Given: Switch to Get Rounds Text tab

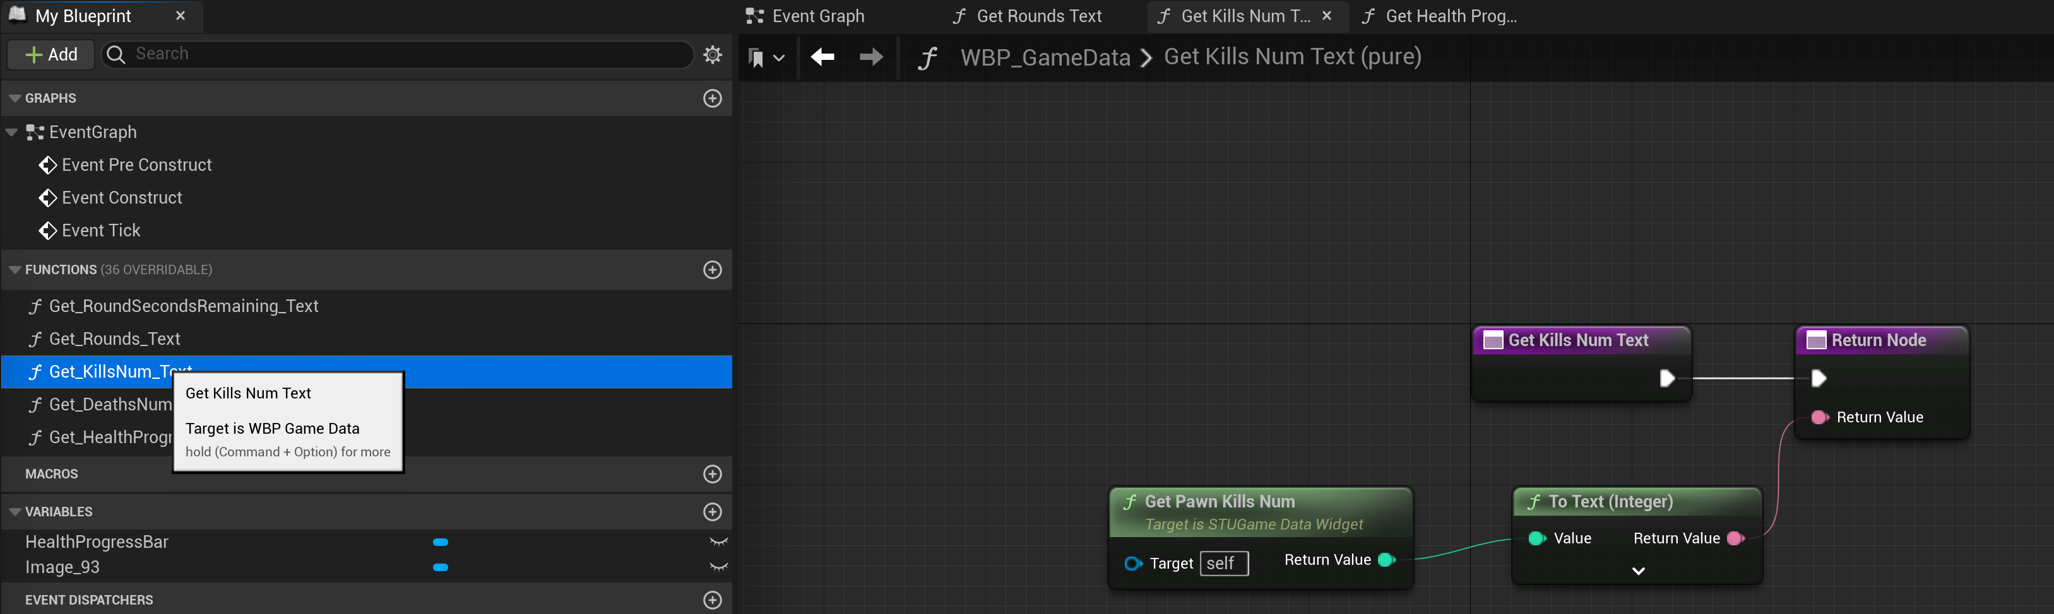Looking at the screenshot, I should (x=1029, y=16).
